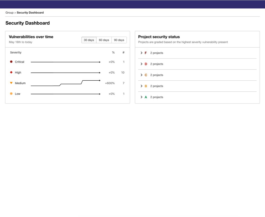The height and width of the screenshot is (217, 265).
Task: Click the Low severity circle icon
Action: coord(11,94)
